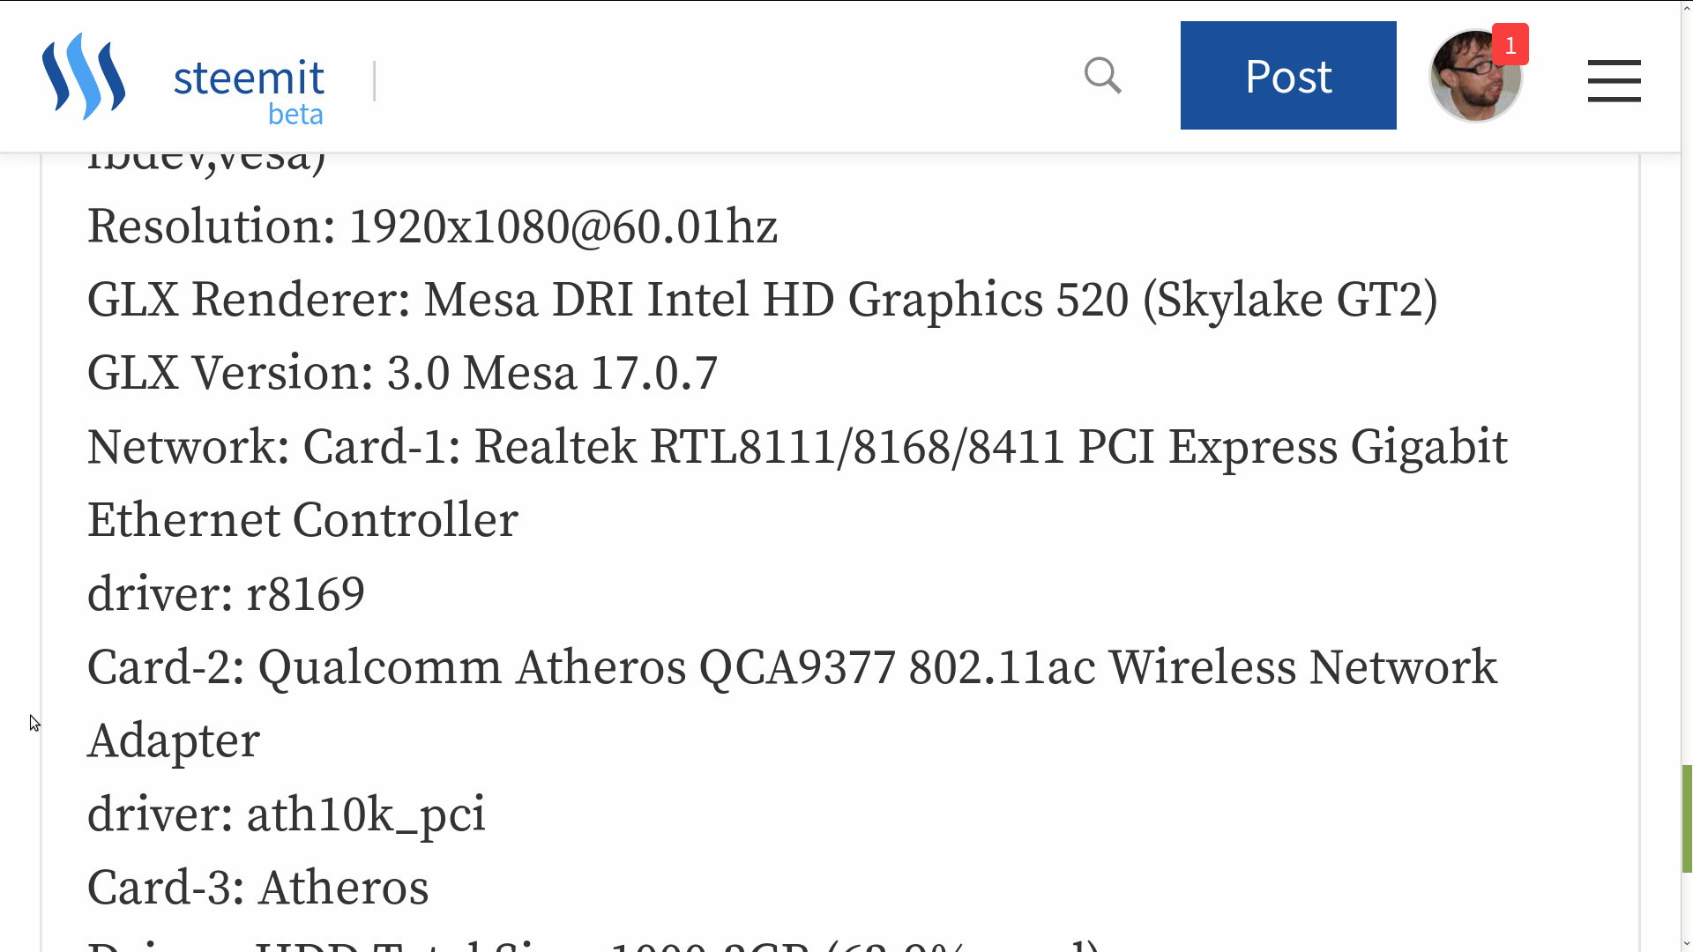This screenshot has height=952, width=1693.
Task: Click the Ethernet Controller text
Action: 302,520
